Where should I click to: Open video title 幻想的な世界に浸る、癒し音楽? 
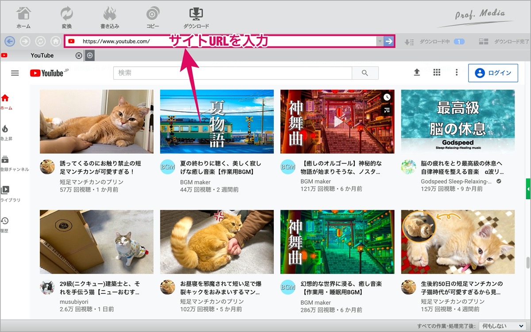(x=341, y=288)
